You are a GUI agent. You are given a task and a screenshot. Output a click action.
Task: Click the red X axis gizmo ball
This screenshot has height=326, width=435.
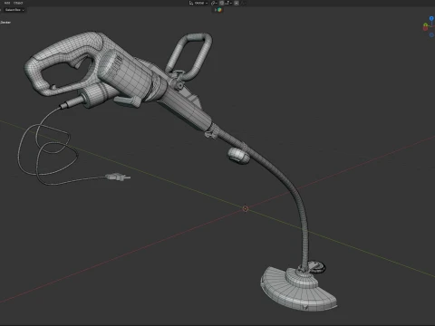[425, 28]
